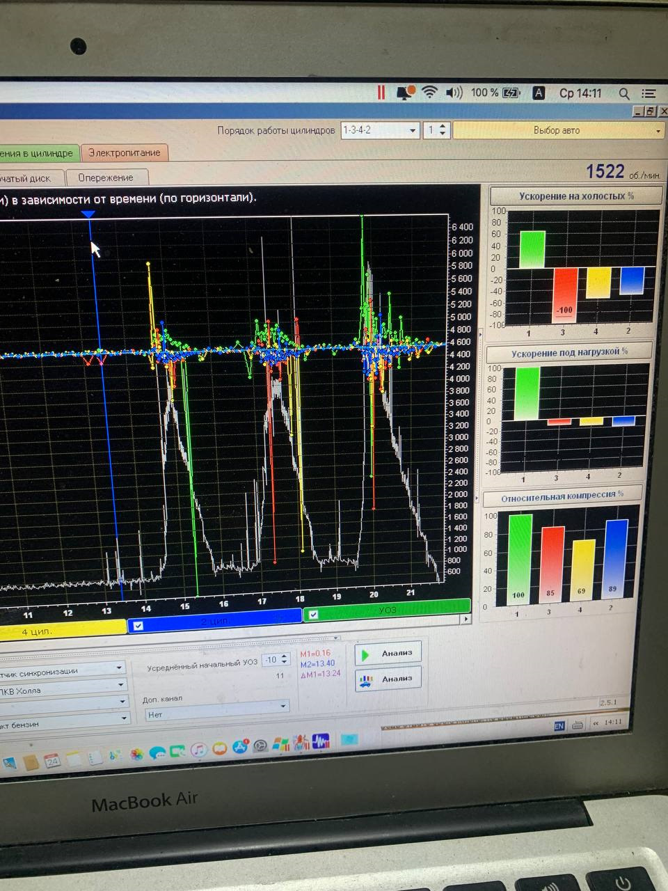Click the blue triangle time marker above graph
The image size is (668, 891).
pos(88,215)
